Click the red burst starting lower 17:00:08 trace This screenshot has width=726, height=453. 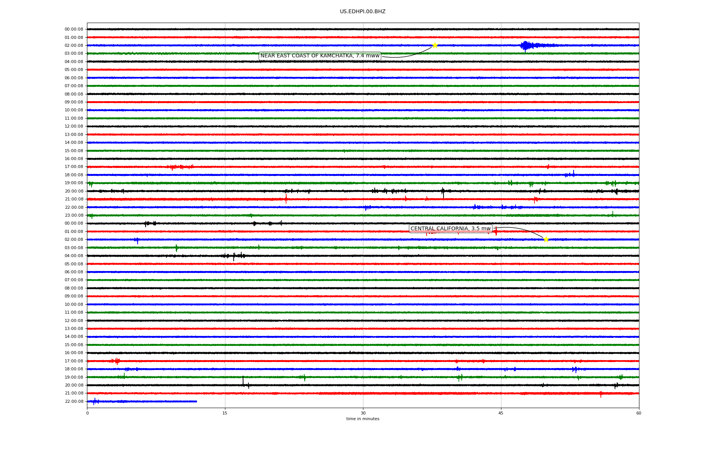[x=116, y=361]
